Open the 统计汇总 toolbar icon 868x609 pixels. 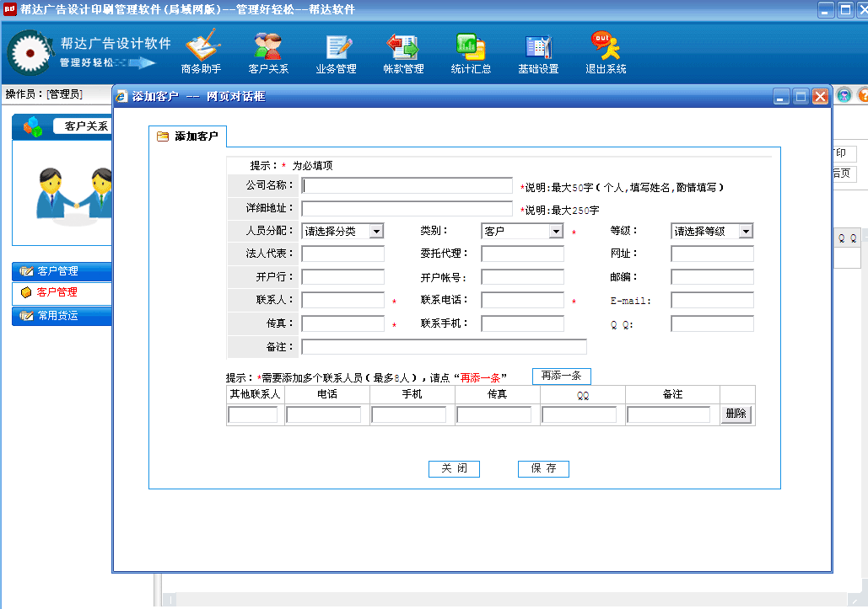pos(471,52)
